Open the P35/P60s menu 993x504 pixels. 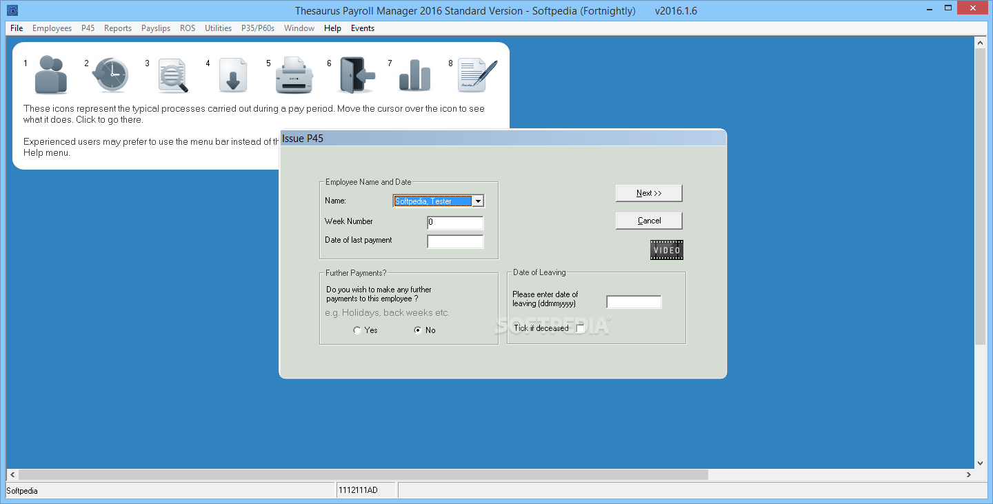pyautogui.click(x=258, y=28)
